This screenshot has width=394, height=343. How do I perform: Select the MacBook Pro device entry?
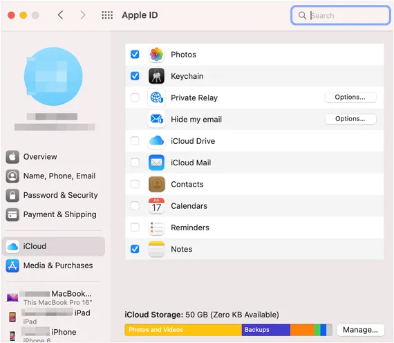[x=53, y=298]
